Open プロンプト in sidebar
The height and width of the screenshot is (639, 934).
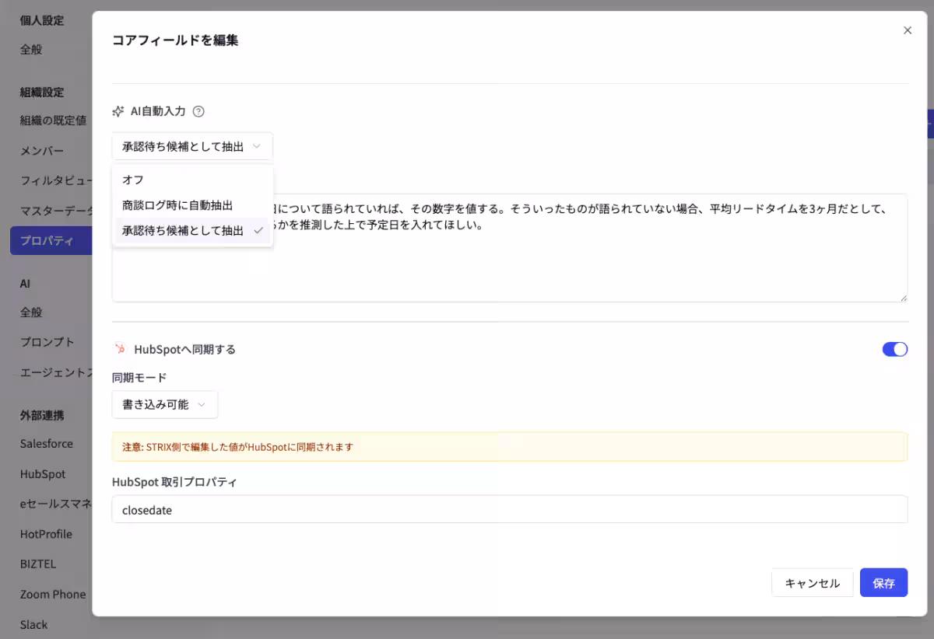(47, 342)
